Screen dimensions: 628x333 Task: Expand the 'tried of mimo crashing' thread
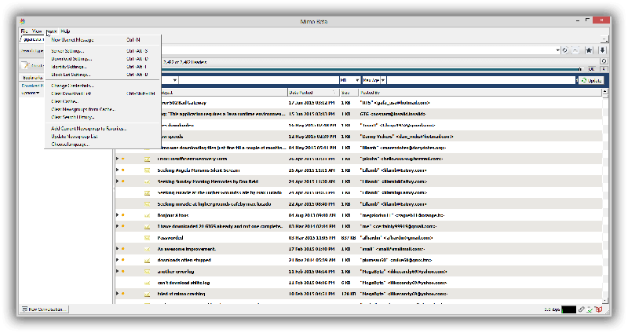tap(117, 293)
